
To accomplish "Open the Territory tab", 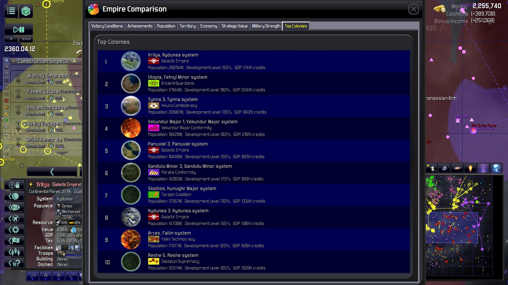I will click(x=187, y=26).
